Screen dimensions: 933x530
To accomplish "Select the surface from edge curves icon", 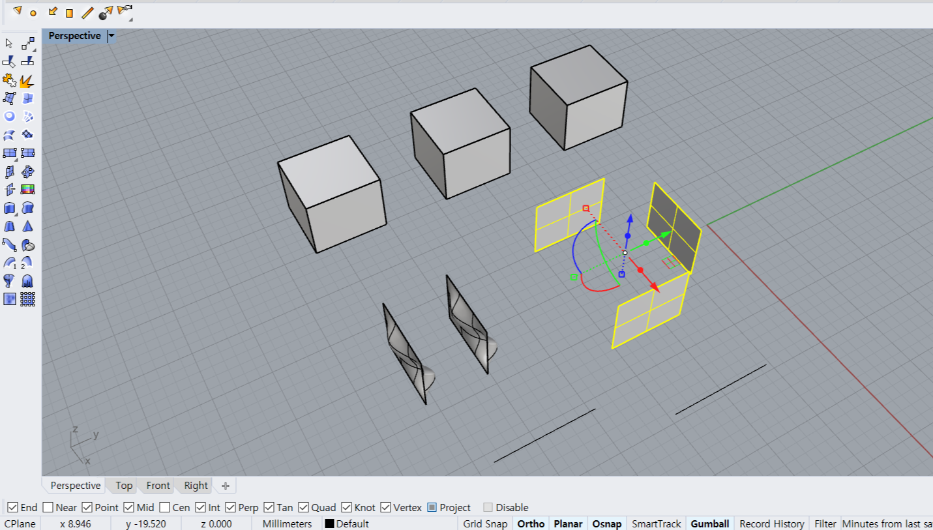I will (x=27, y=98).
